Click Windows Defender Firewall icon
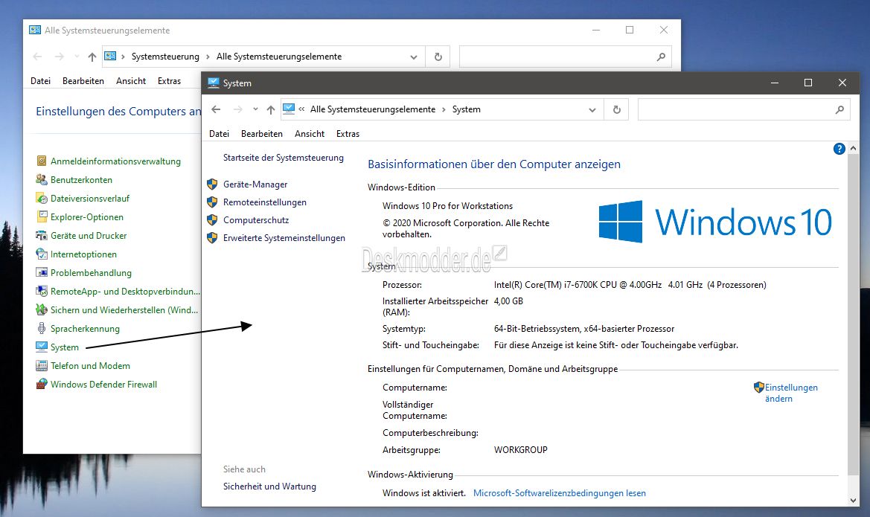Viewport: 870px width, 517px height. click(x=42, y=385)
